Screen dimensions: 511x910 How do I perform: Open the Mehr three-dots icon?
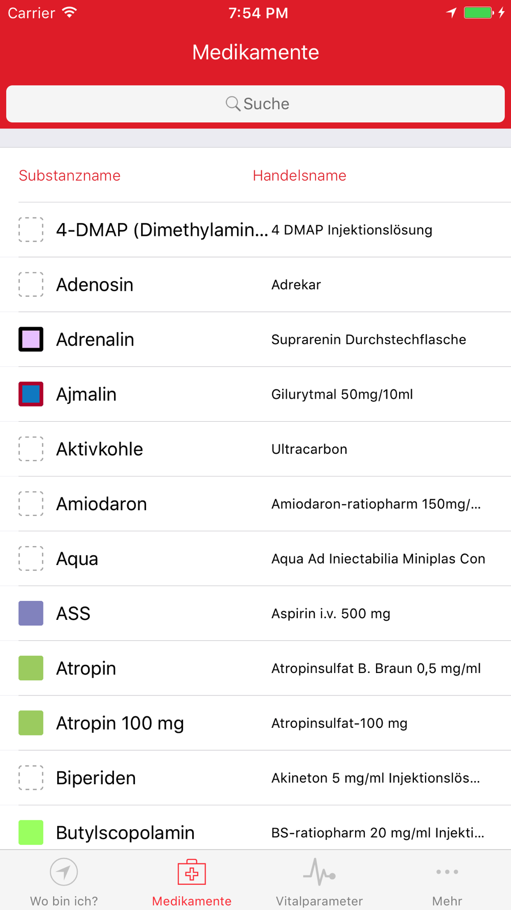coord(447,872)
